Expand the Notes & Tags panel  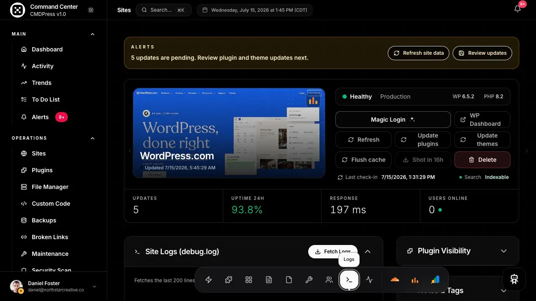pos(504,291)
